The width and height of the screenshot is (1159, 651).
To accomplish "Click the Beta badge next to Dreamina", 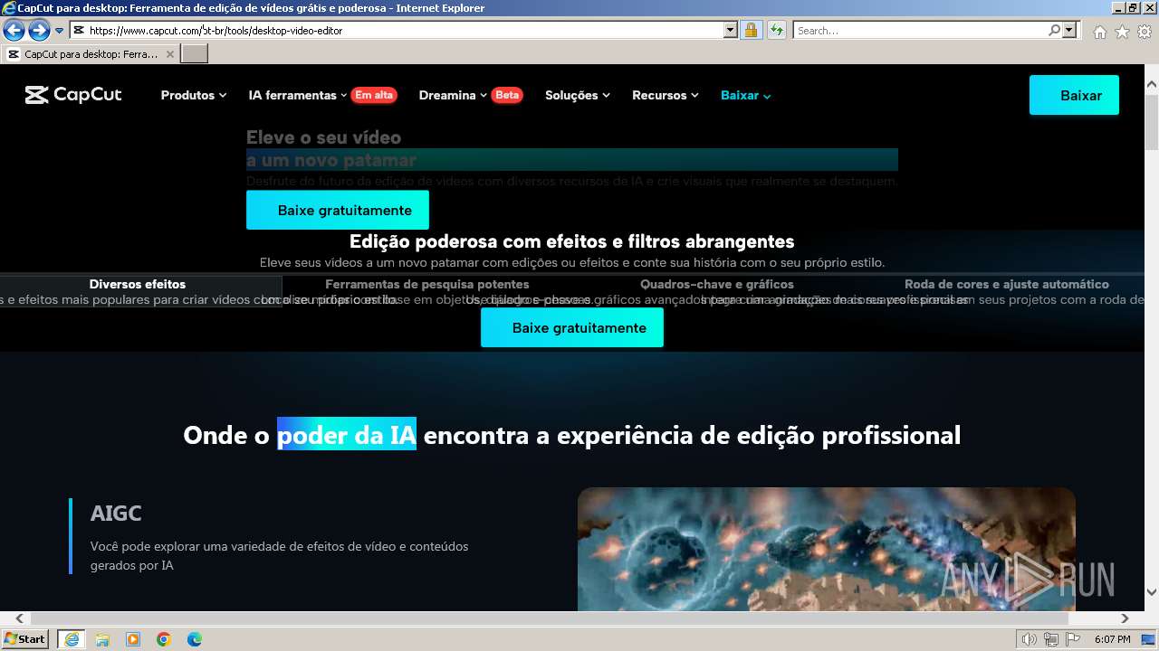I will (507, 95).
